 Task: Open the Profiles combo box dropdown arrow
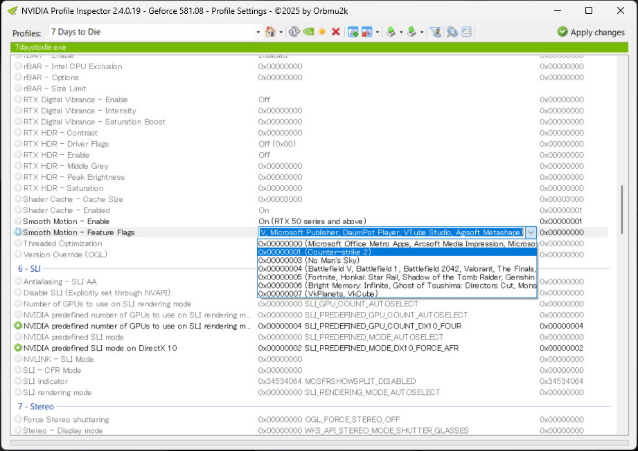258,32
